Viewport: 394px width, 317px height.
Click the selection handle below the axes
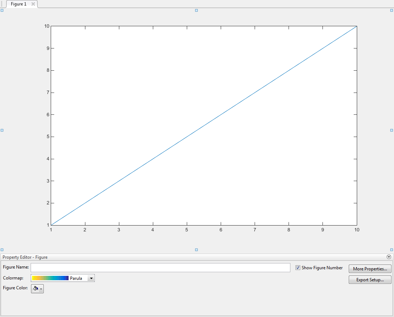[x=196, y=250]
